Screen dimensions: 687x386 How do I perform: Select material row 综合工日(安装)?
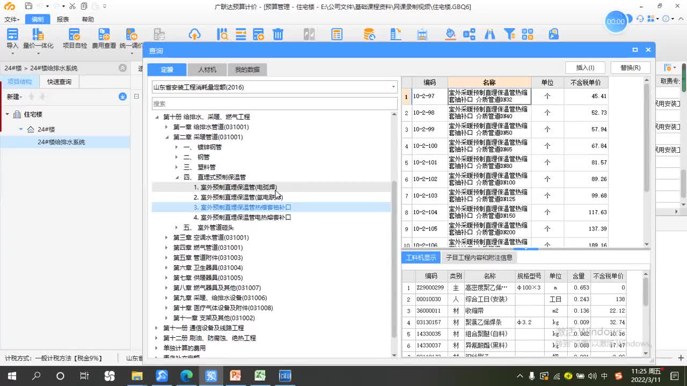tap(514, 299)
